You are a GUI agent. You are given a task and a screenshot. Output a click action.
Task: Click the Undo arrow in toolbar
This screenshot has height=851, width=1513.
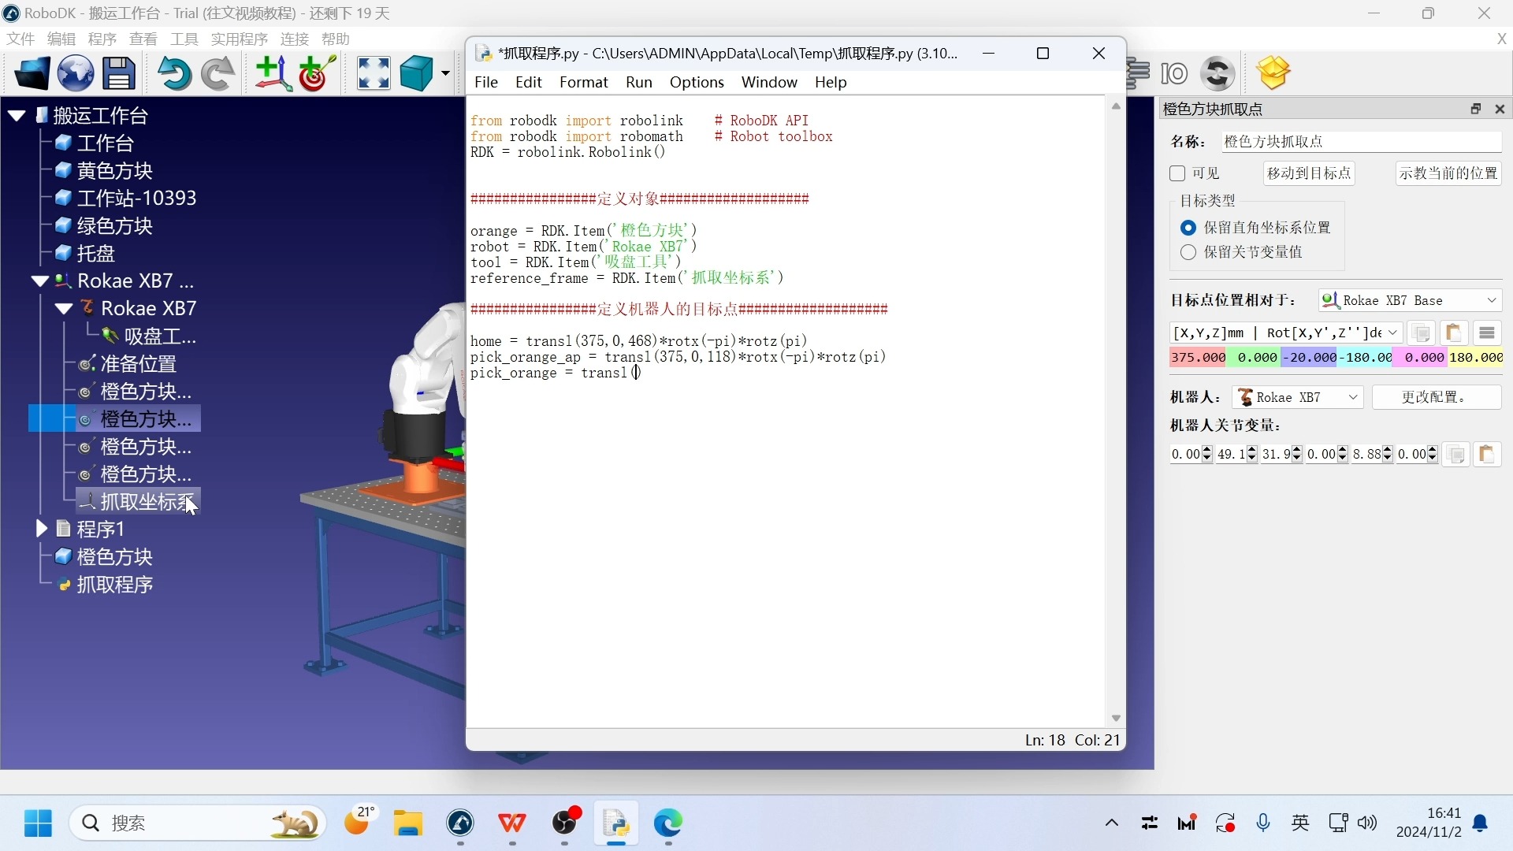coord(173,73)
